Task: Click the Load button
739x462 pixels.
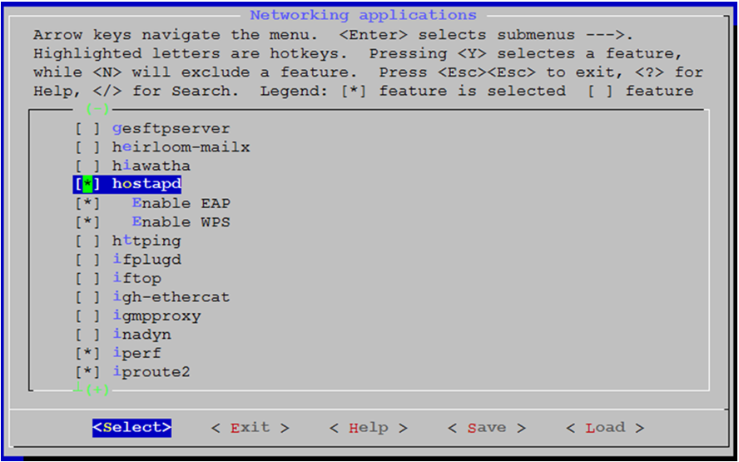Action: [x=605, y=428]
